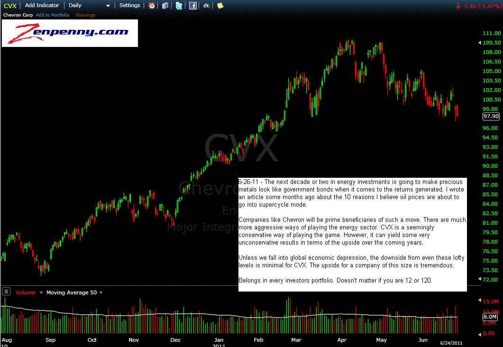This screenshot has height=347, width=503.
Task: Click the database stack icon in the toolbar
Action: (165, 6)
